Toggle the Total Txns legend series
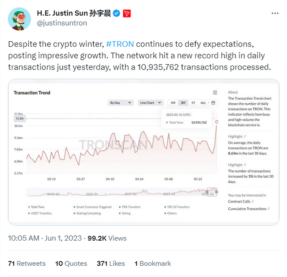This screenshot has height=277, width=287. [x=39, y=207]
